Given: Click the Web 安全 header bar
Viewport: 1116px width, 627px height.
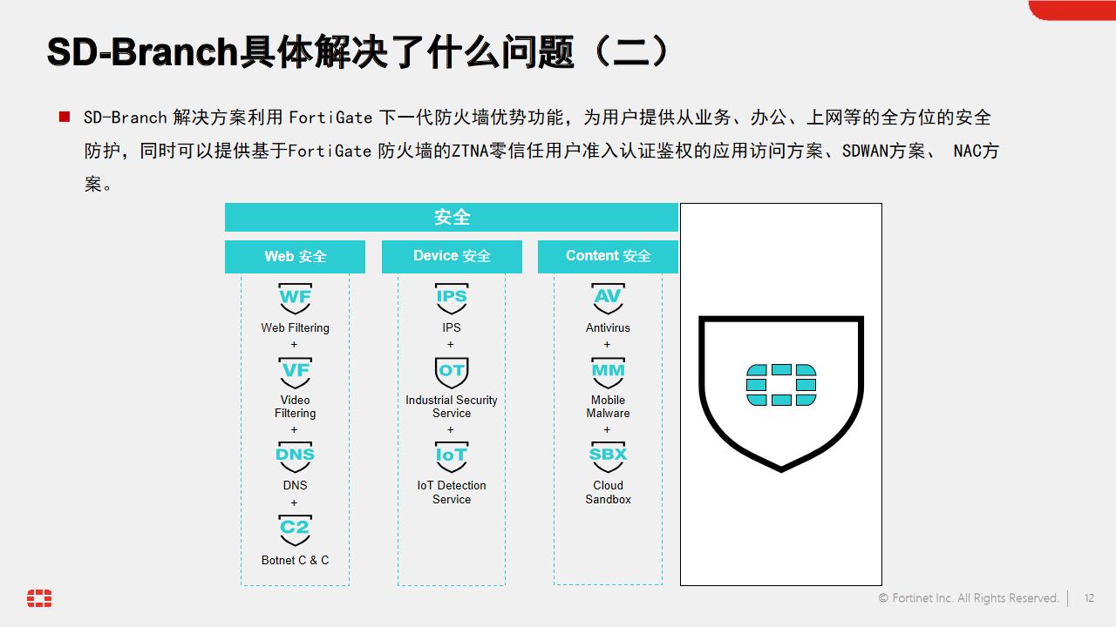Looking at the screenshot, I should [x=295, y=256].
